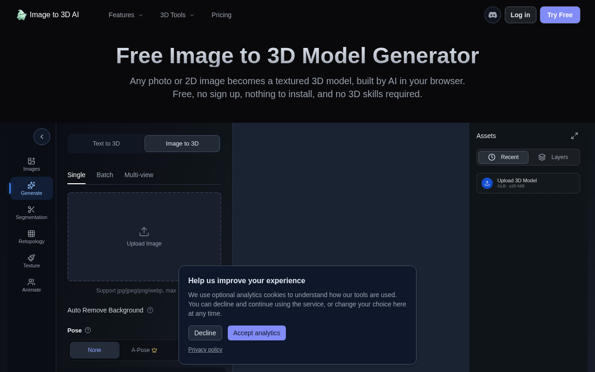Image resolution: width=595 pixels, height=372 pixels.
Task: Select the A-Pose option
Action: pos(144,350)
